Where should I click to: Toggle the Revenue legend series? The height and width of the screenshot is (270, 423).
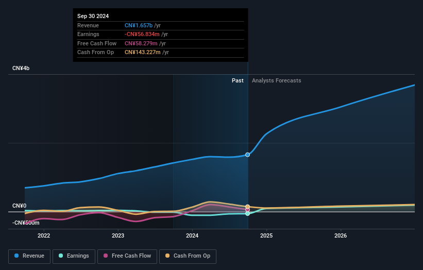(29, 256)
